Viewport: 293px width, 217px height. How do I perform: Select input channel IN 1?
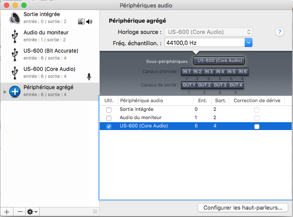point(186,72)
